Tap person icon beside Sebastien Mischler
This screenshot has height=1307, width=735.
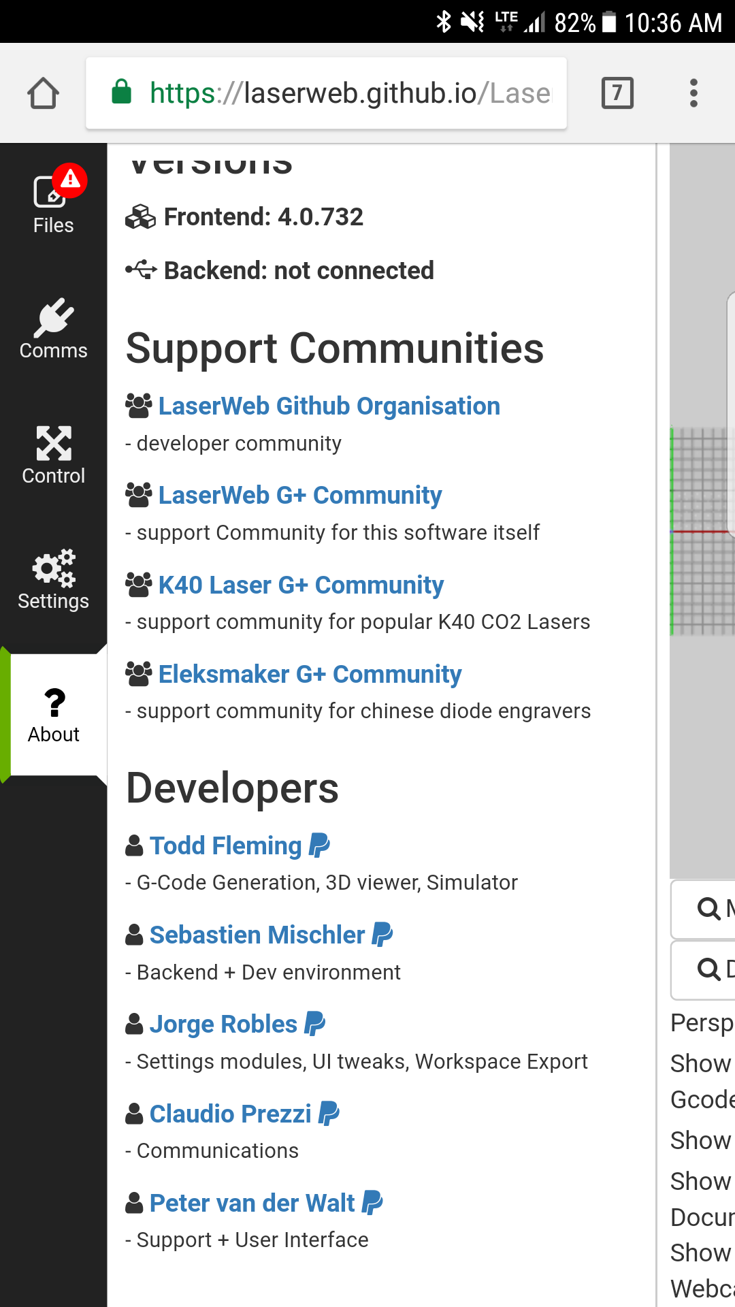coord(134,935)
